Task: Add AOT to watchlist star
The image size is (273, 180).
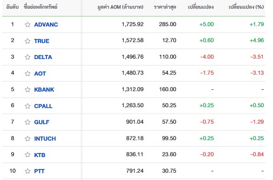Action: tap(28, 73)
